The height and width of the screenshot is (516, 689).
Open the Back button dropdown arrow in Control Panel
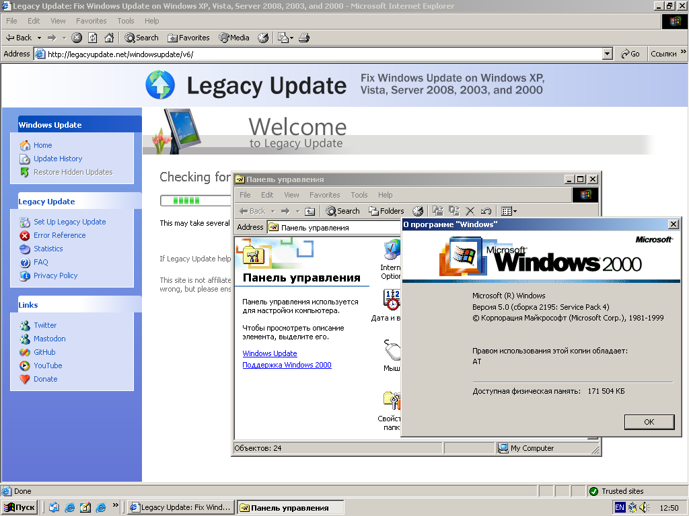272,210
